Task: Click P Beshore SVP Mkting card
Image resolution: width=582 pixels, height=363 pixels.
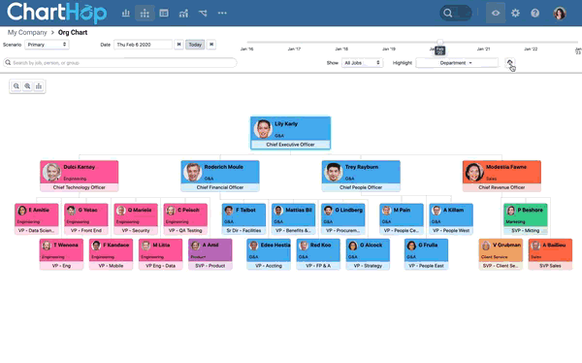Action: click(525, 218)
